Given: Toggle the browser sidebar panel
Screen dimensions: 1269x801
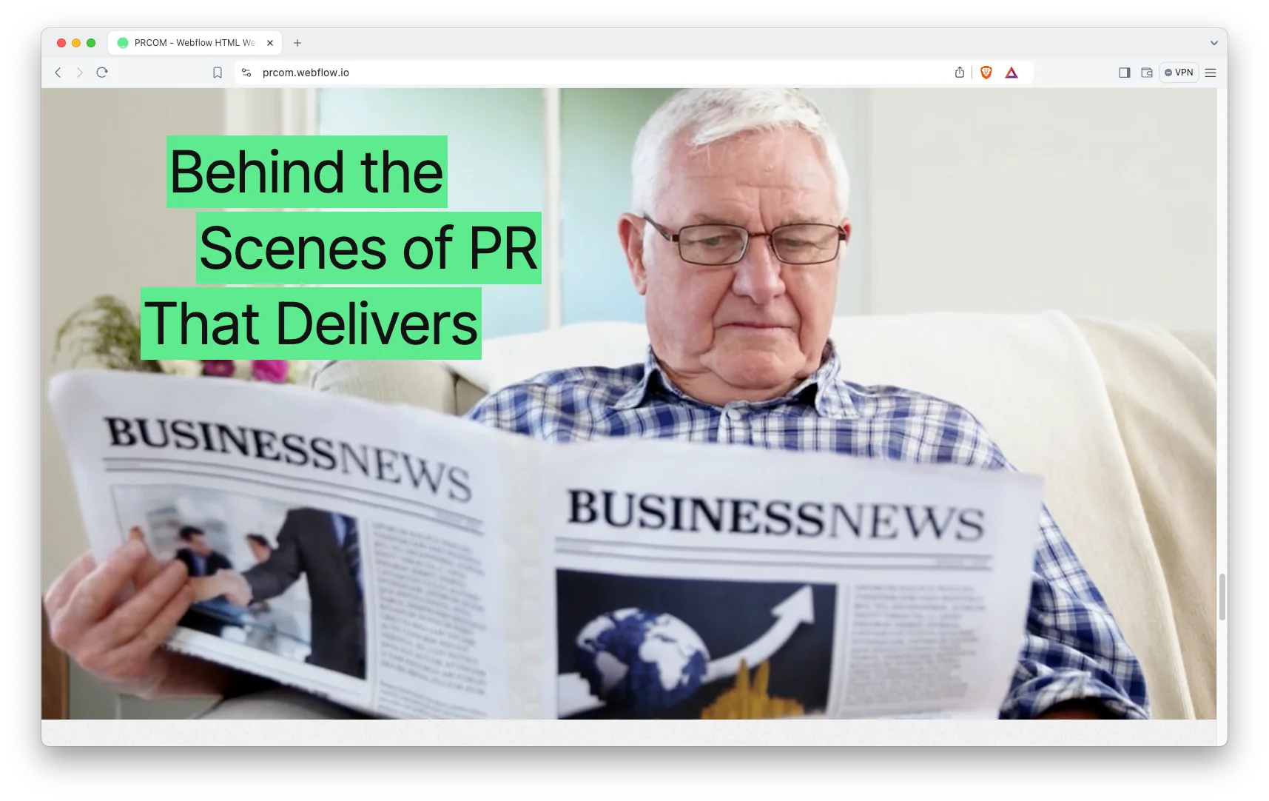Looking at the screenshot, I should [1125, 73].
